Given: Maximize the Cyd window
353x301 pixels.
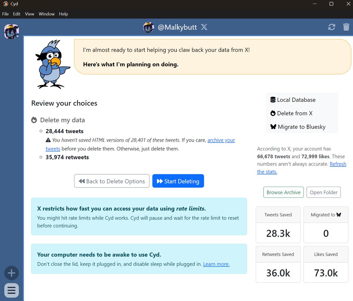Looking at the screenshot, I should (x=331, y=4).
